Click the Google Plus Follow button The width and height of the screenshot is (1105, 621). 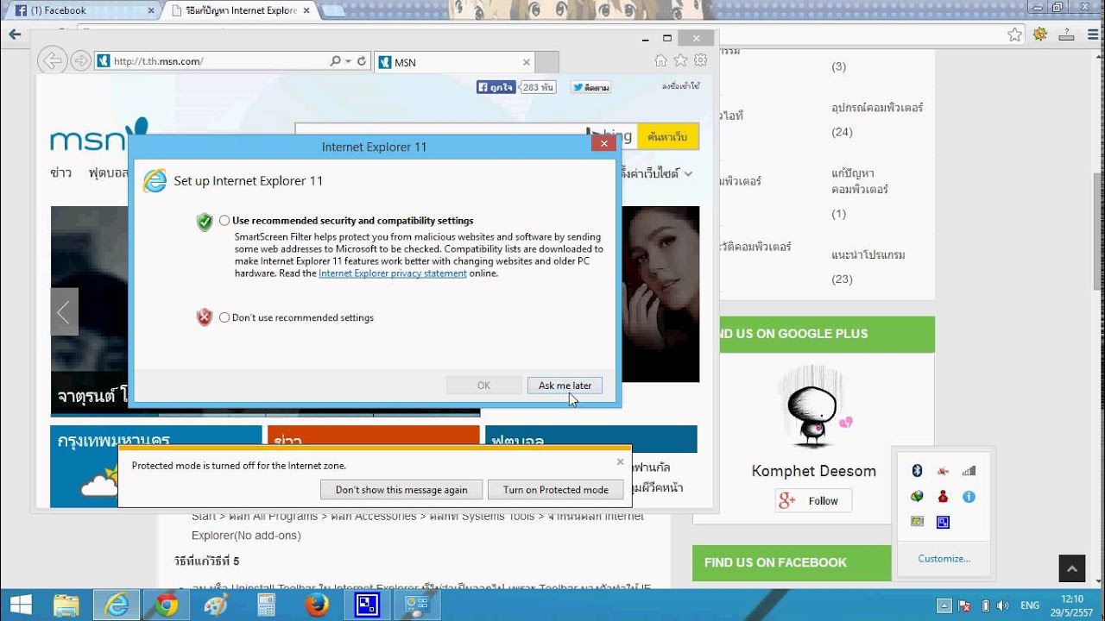pyautogui.click(x=813, y=501)
